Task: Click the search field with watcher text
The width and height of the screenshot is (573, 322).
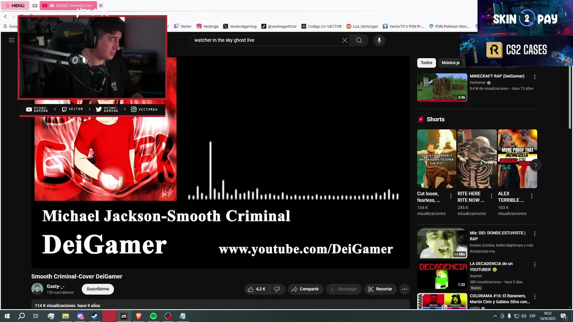Action: click(266, 40)
